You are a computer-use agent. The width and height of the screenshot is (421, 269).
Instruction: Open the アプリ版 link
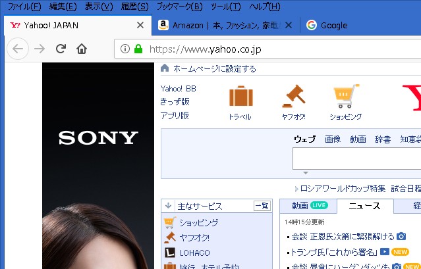[175, 116]
